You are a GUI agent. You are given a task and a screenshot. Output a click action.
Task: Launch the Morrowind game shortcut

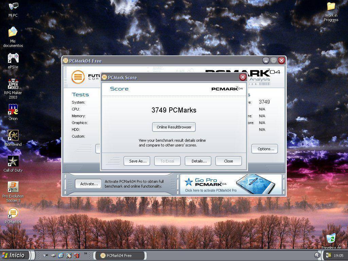[13, 135]
